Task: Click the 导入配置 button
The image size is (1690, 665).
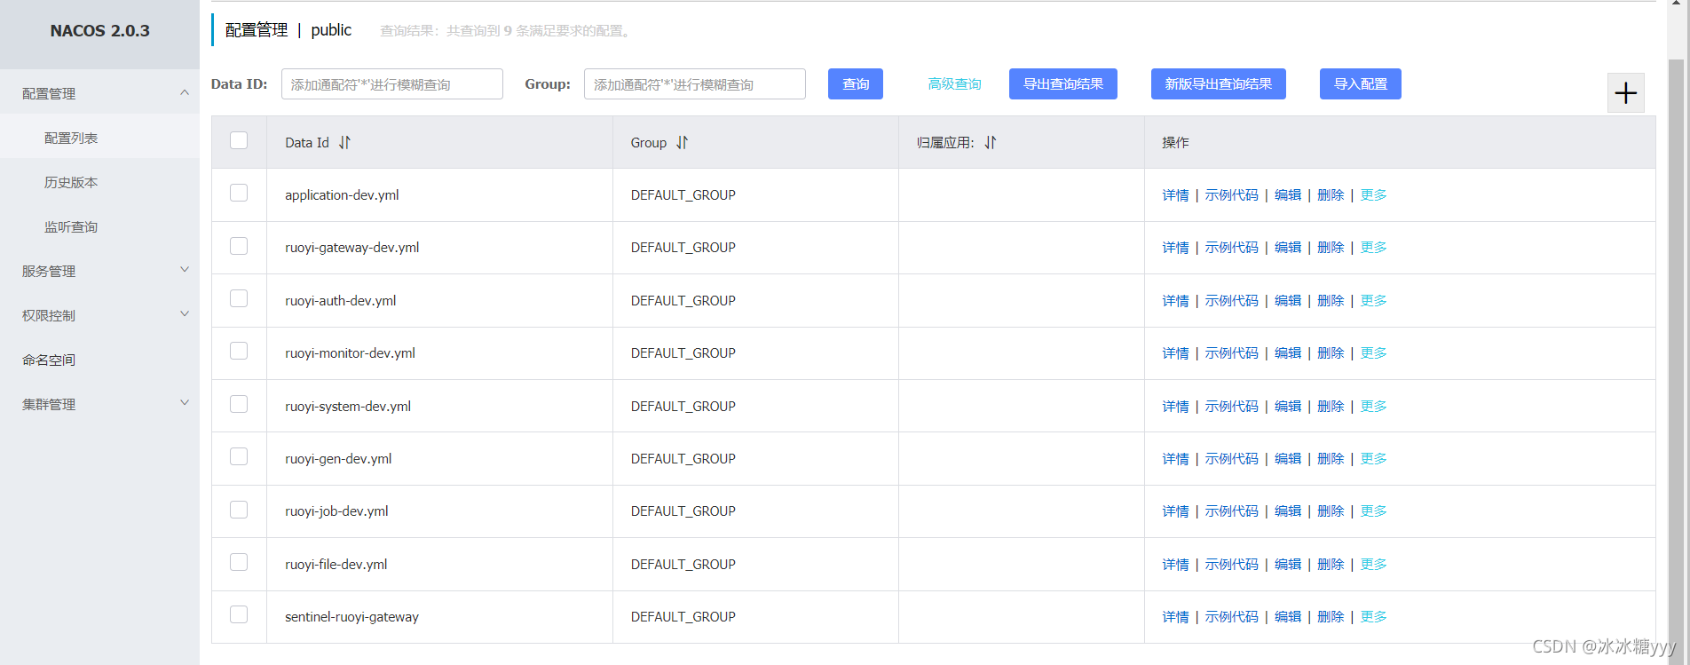Action: tap(1361, 83)
